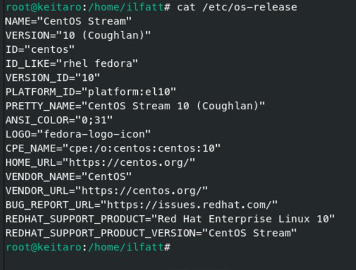This screenshot has height=270, width=356.
Task: Click the word cat in the command
Action: click(x=186, y=7)
